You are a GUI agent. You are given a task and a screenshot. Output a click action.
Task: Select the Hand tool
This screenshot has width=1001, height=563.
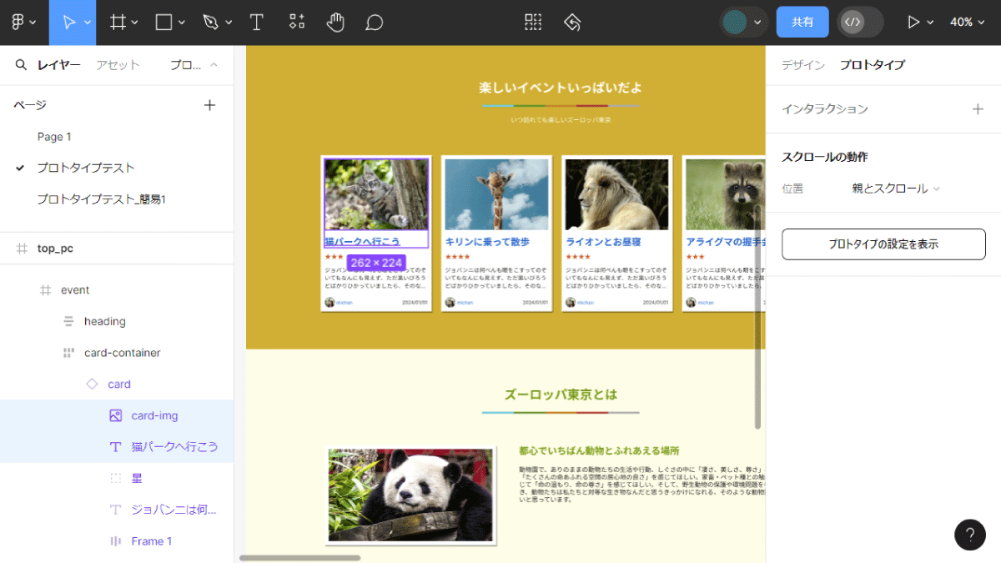[x=335, y=23]
